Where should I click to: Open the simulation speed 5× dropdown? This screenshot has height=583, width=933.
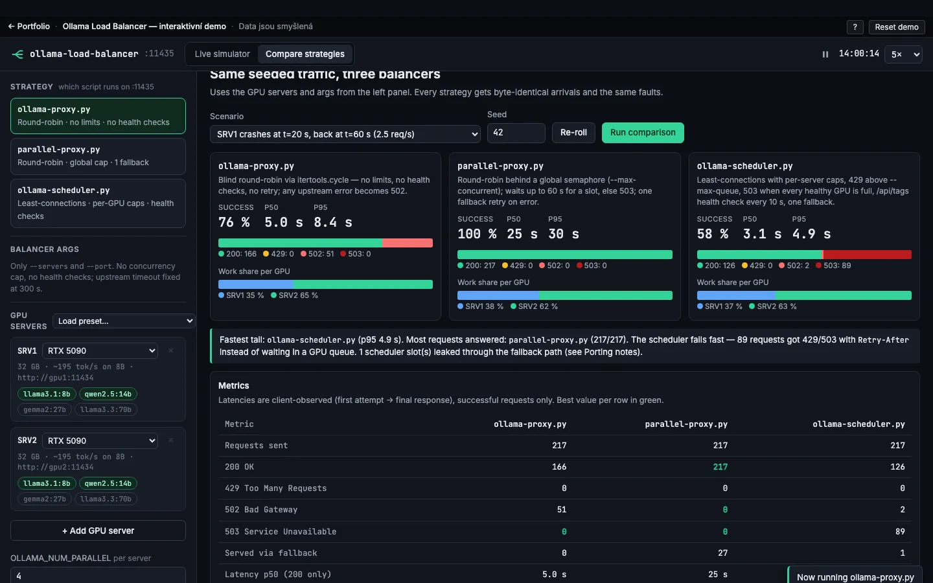(904, 54)
